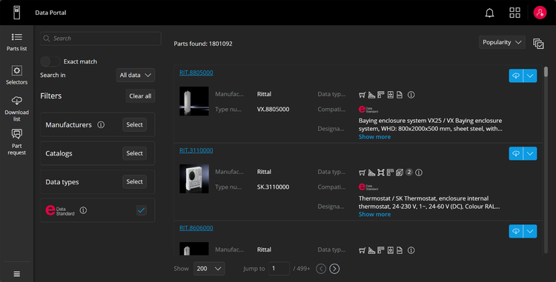This screenshot has height=282, width=556.
Task: Go to the previous results page
Action: [x=320, y=269]
